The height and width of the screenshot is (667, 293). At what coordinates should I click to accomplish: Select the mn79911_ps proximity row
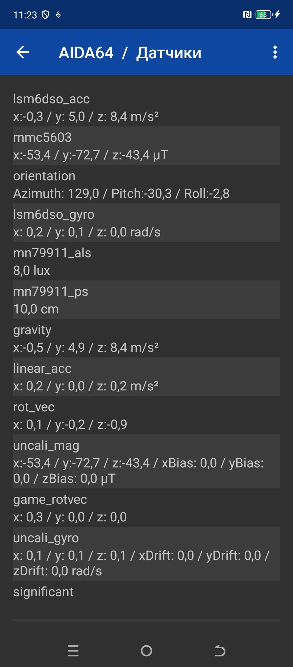[x=146, y=300]
